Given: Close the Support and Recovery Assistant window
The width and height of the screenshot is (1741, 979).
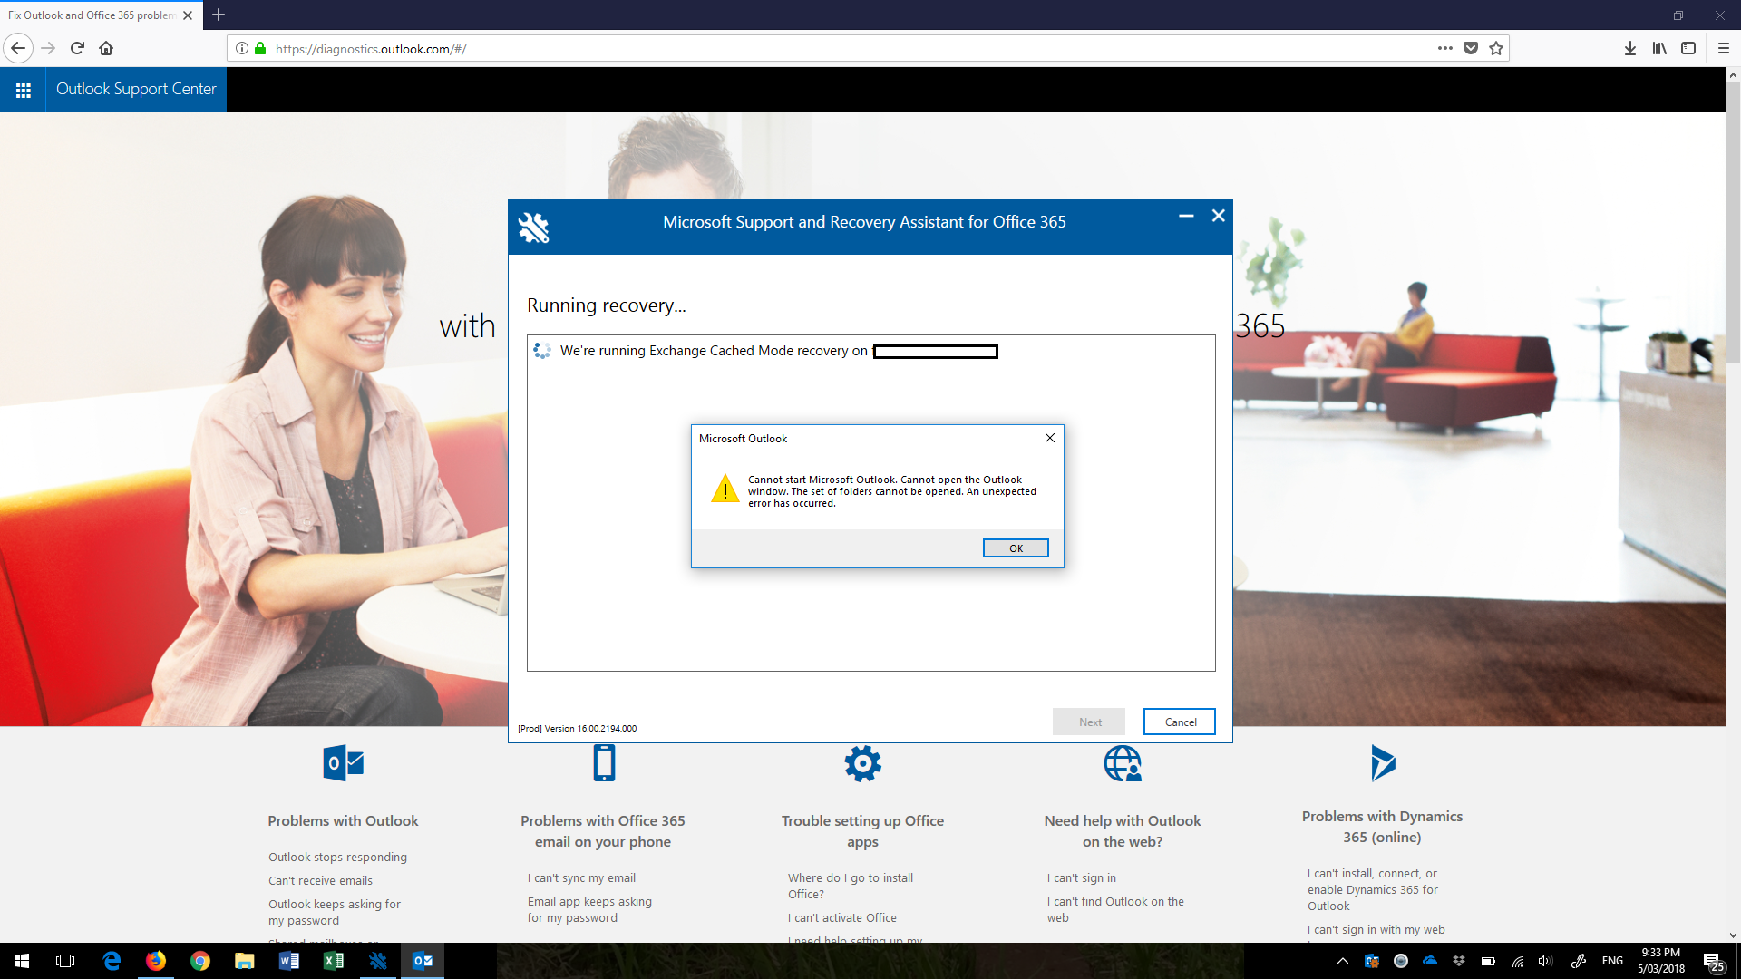Looking at the screenshot, I should (x=1219, y=216).
